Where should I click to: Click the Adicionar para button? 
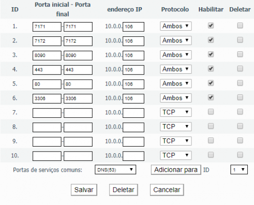176,170
